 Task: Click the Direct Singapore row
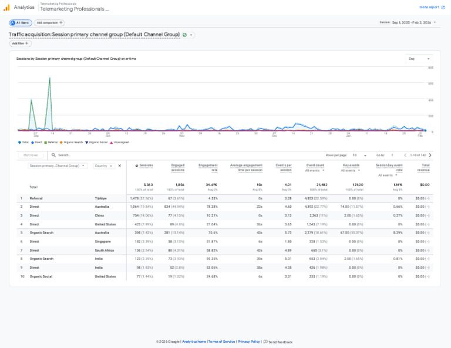pyautogui.click(x=225, y=242)
